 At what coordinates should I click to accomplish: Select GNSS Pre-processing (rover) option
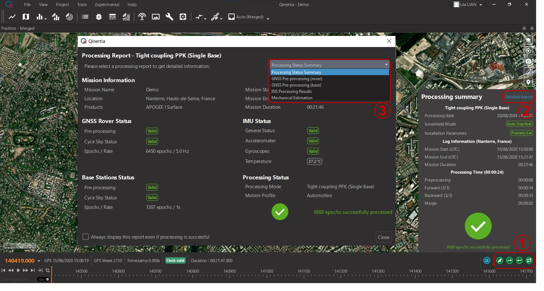pos(330,79)
